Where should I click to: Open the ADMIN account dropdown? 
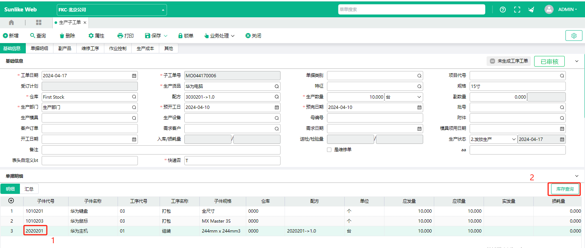(567, 10)
